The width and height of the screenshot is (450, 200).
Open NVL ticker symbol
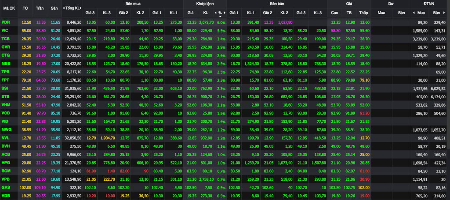coord(5,138)
